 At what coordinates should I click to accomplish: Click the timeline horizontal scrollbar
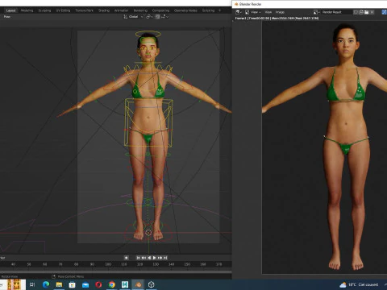click(116, 271)
